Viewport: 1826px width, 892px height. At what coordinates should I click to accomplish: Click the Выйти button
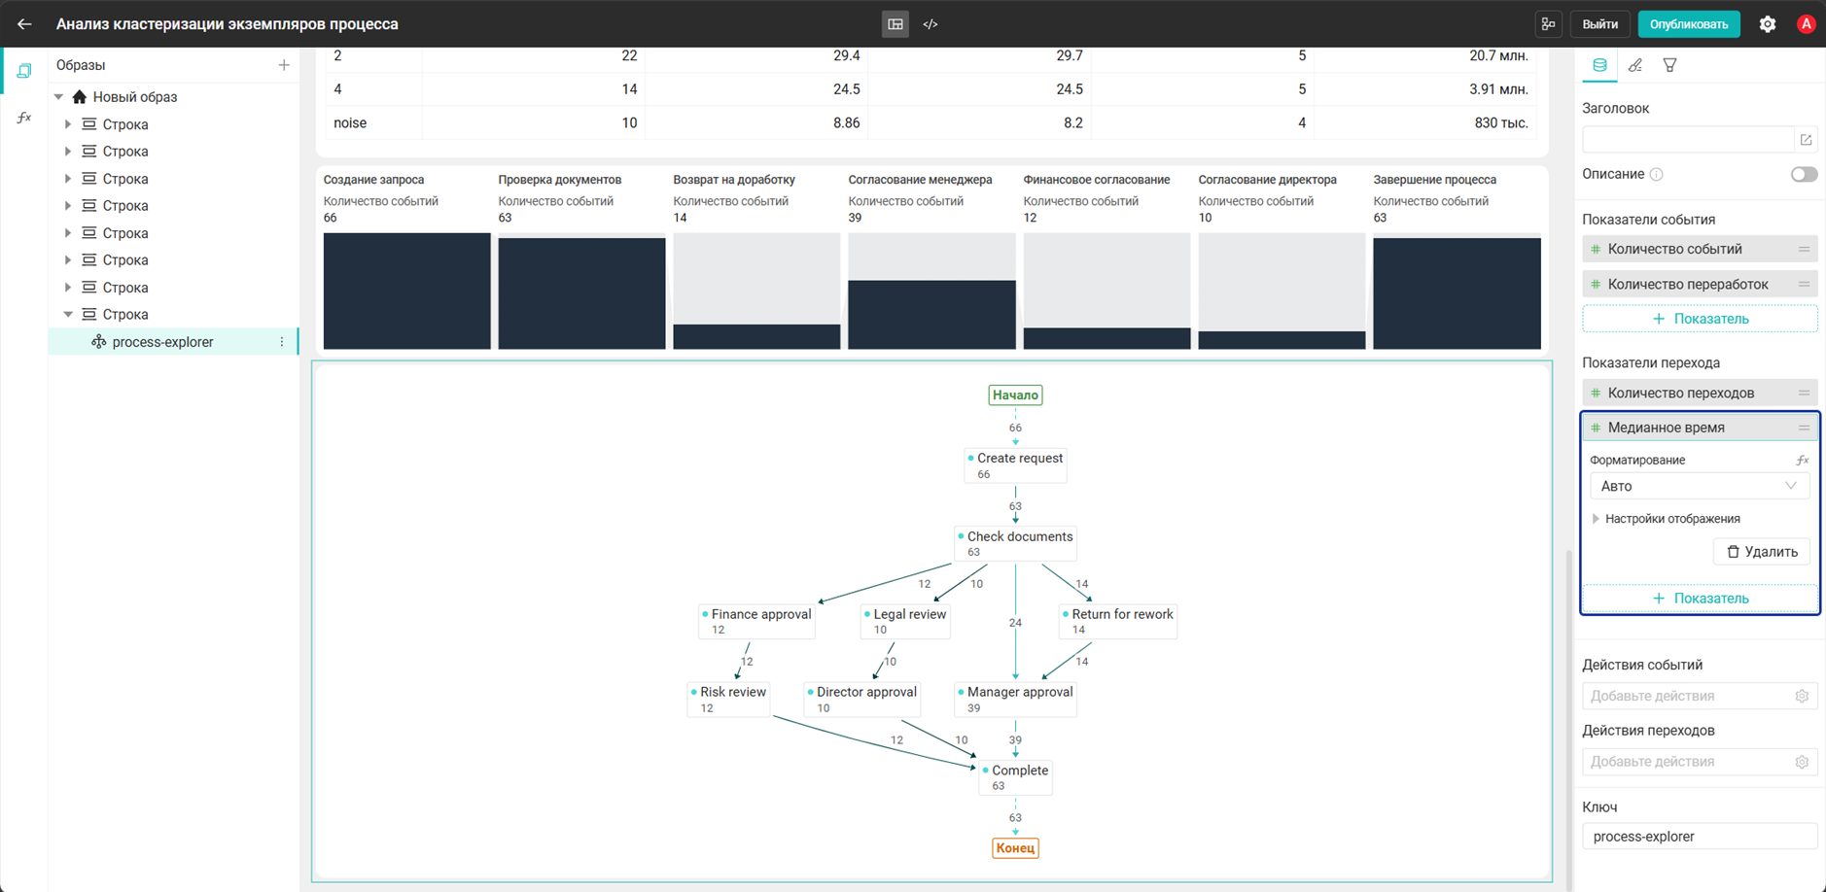[x=1599, y=24]
